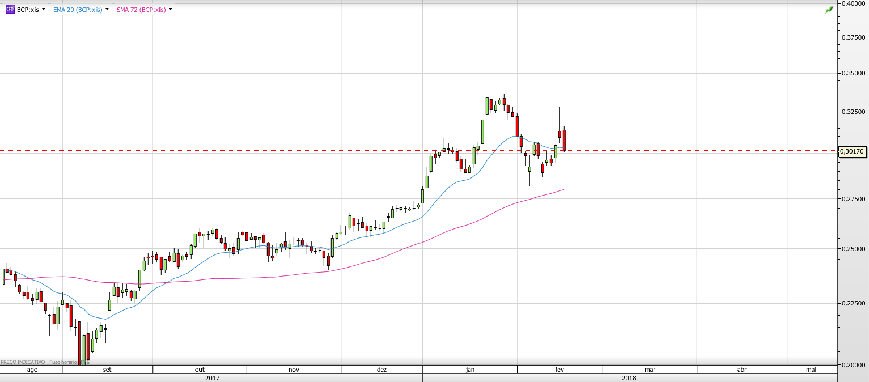Image resolution: width=869 pixels, height=382 pixels.
Task: Click the 0,25000 price axis label
Action: tap(853, 249)
